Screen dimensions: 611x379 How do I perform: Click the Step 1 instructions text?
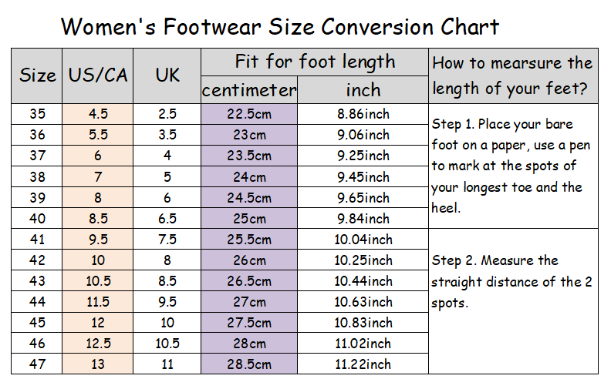click(x=511, y=166)
